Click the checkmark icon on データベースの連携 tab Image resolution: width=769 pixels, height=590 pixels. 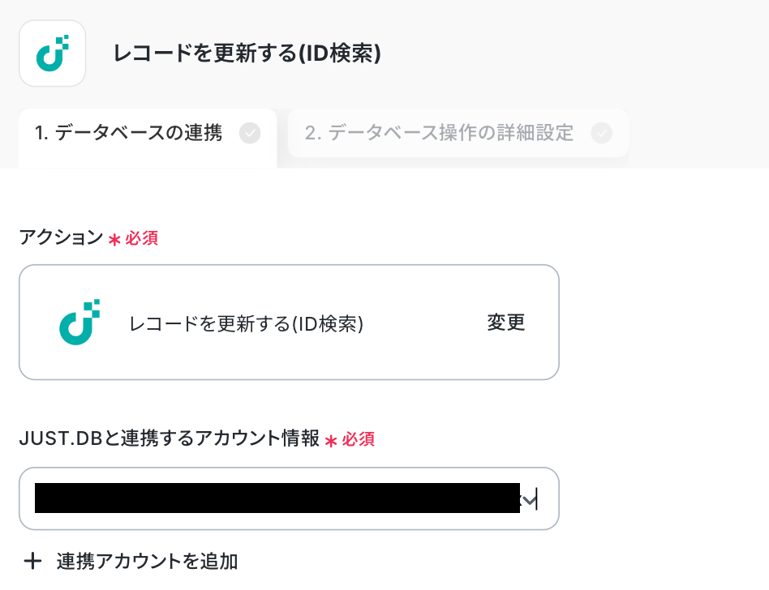coord(250,133)
